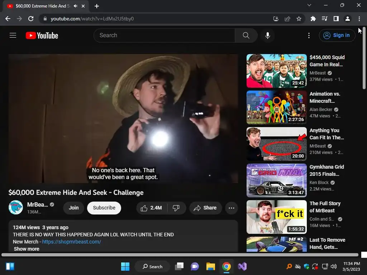Mute tab via speaker icon
The image size is (367, 275).
75,6
